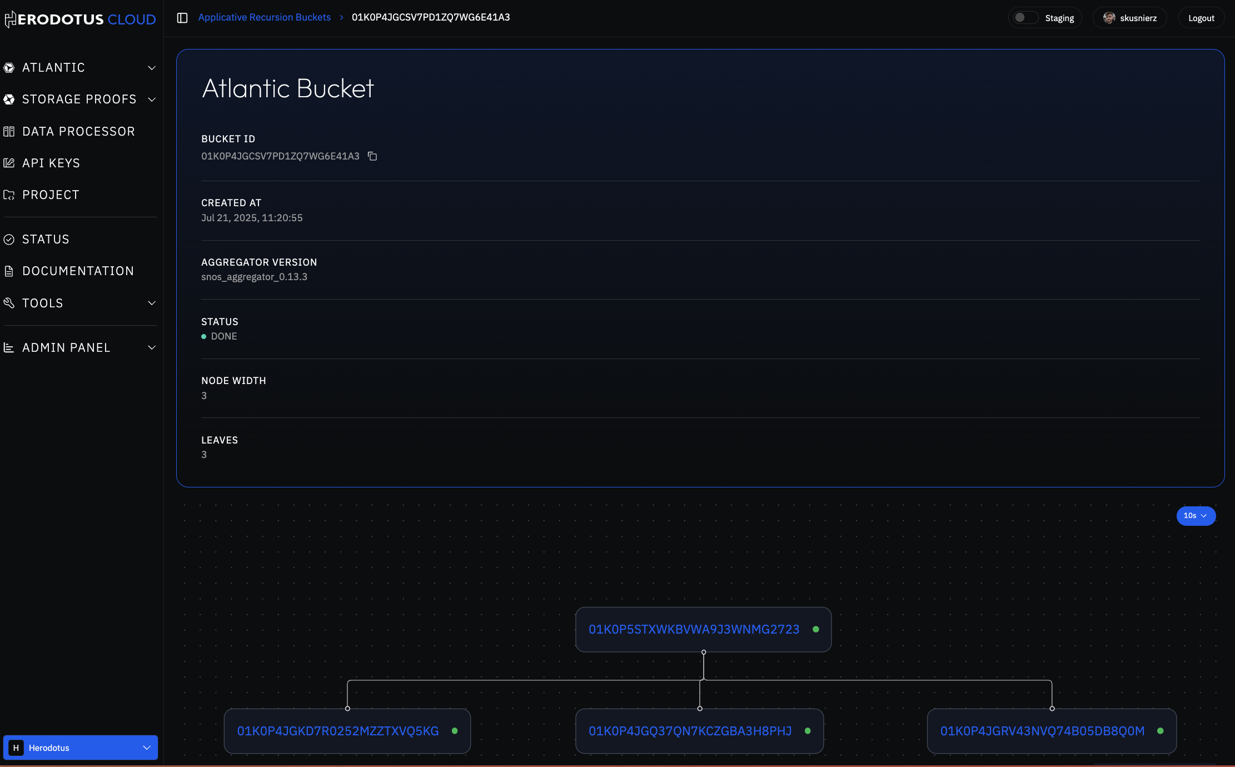Image resolution: width=1235 pixels, height=767 pixels.
Task: Go to Applicative Recursion Buckets breadcrumb
Action: (x=264, y=17)
